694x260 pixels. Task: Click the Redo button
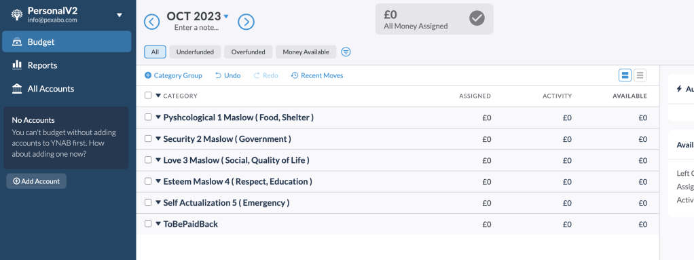266,75
